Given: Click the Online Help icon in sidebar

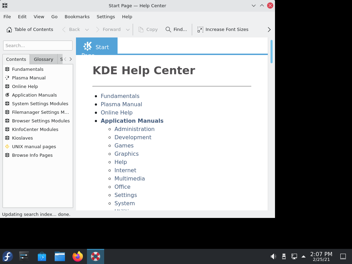Looking at the screenshot, I should point(7,86).
